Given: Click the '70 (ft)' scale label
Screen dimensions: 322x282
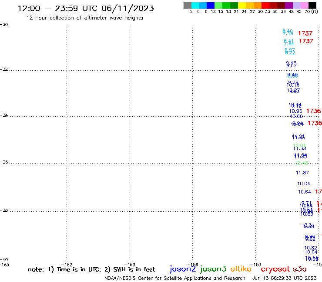Looking at the screenshot, I should pos(311,12).
